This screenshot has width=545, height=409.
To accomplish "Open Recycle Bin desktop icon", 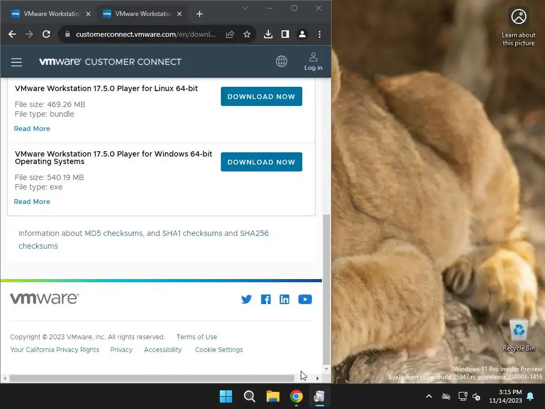I will pos(518,336).
